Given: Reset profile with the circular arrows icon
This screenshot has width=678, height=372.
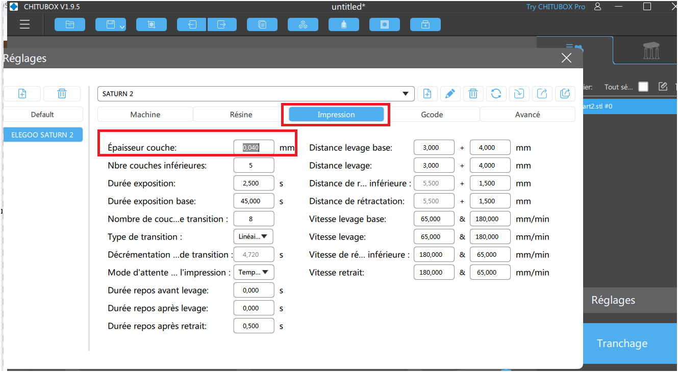Looking at the screenshot, I should pyautogui.click(x=496, y=94).
